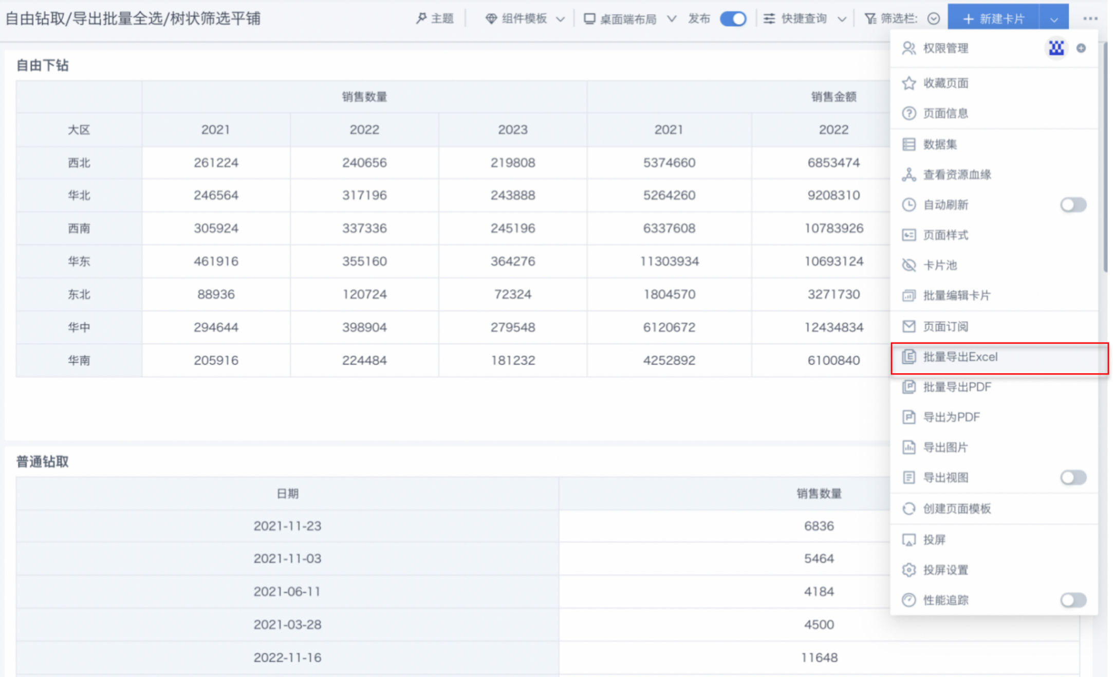This screenshot has width=1113, height=677.
Task: Select 页面订阅 menu item
Action: click(x=994, y=327)
